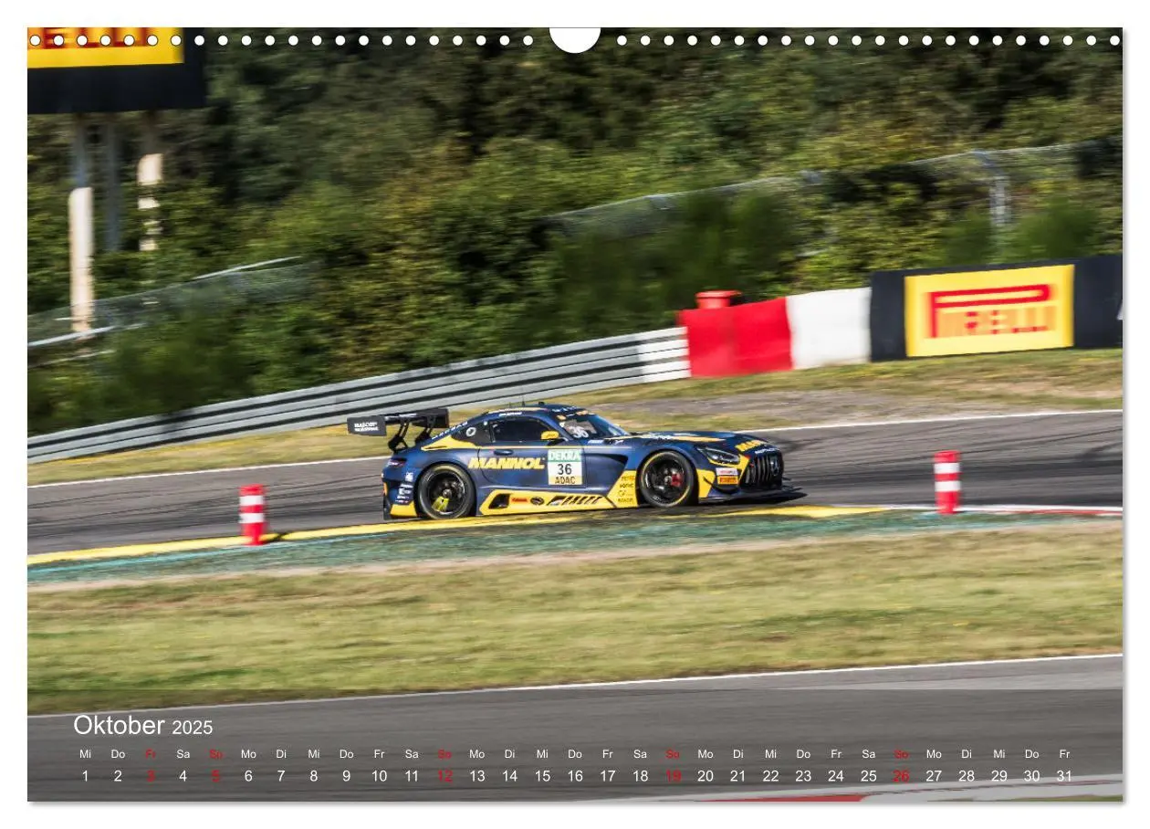Select the 16th of October
The height and width of the screenshot is (829, 1150).
coord(575,776)
